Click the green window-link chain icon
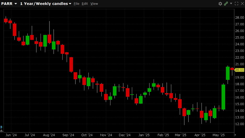 [x=226, y=4]
